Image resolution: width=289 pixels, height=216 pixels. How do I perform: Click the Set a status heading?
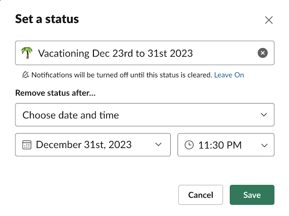tap(47, 19)
